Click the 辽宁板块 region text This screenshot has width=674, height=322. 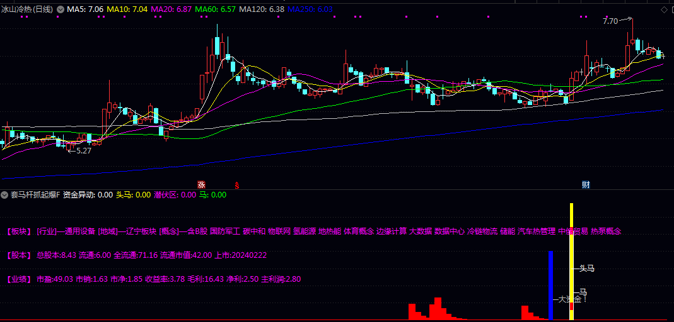pos(141,231)
